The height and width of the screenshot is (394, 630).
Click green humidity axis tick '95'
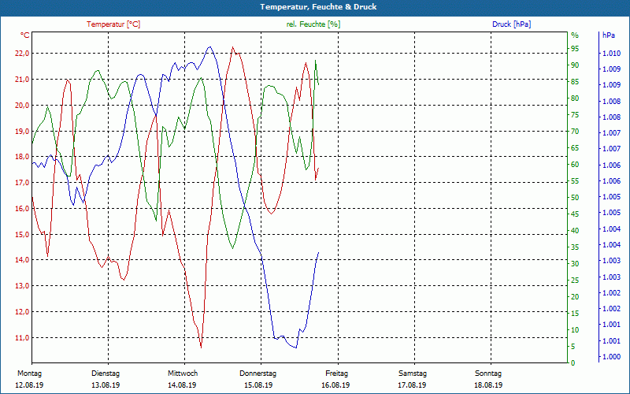575,49
